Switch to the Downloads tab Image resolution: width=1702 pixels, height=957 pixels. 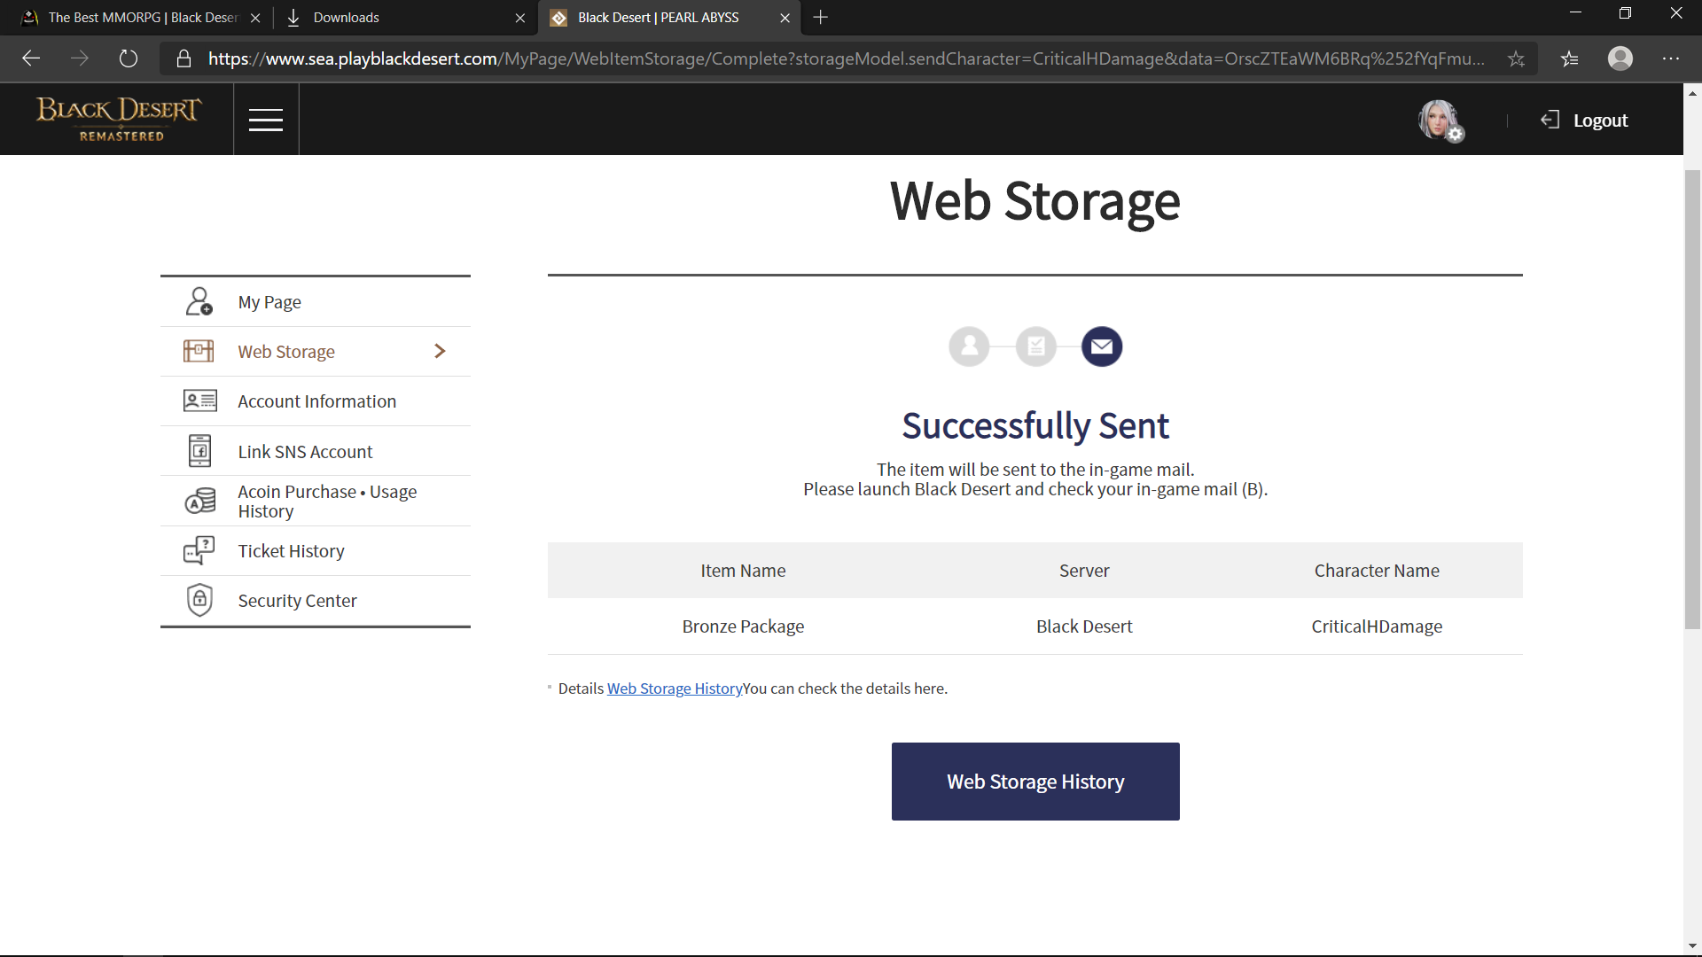point(346,18)
